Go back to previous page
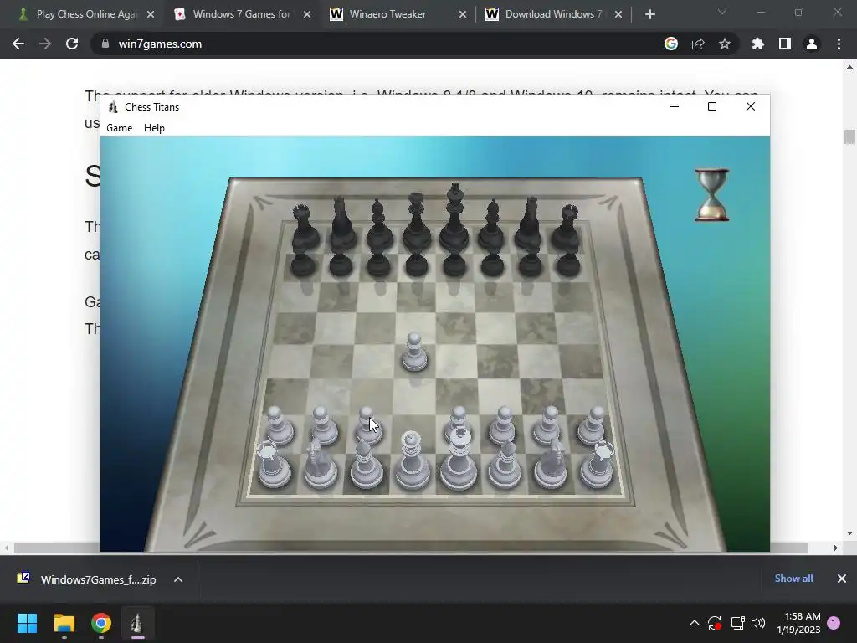 point(18,44)
